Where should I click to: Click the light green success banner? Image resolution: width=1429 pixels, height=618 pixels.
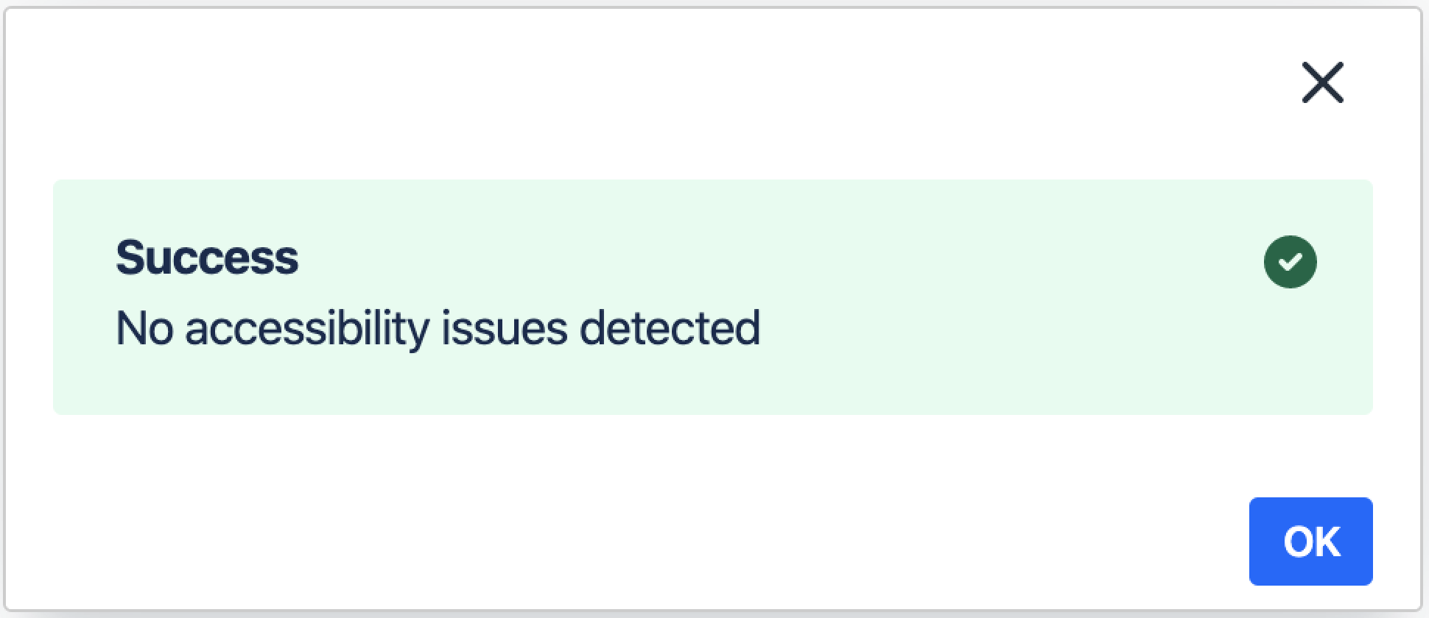712,297
